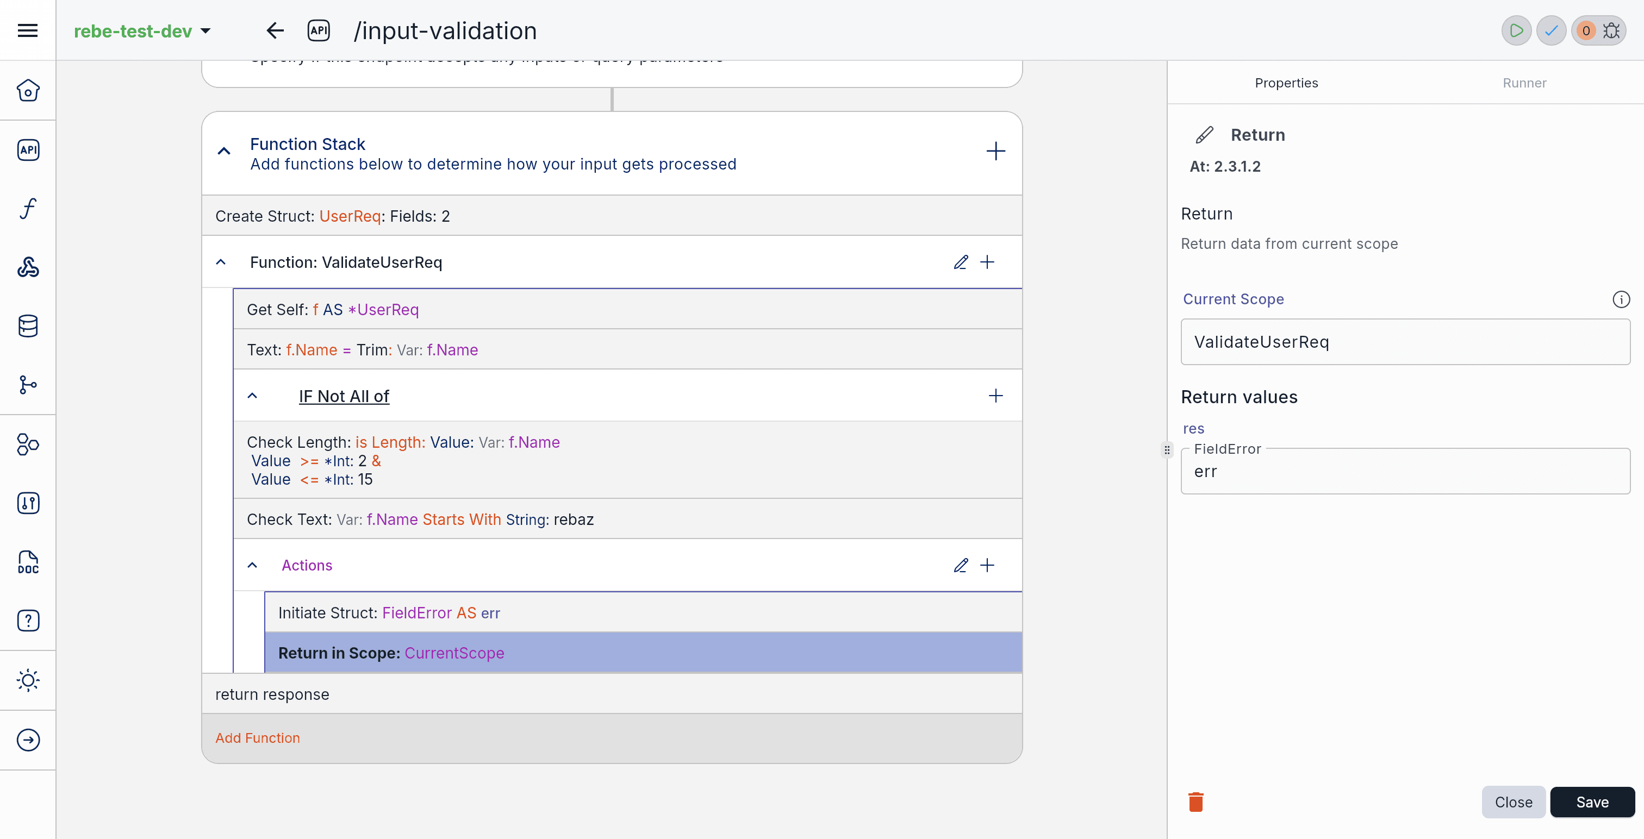Add action with Actions plus icon

click(987, 565)
